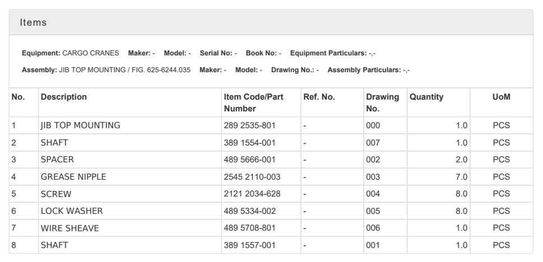This screenshot has height=262, width=543.
Task: Click part number 389 1554-001
Action: (x=249, y=142)
